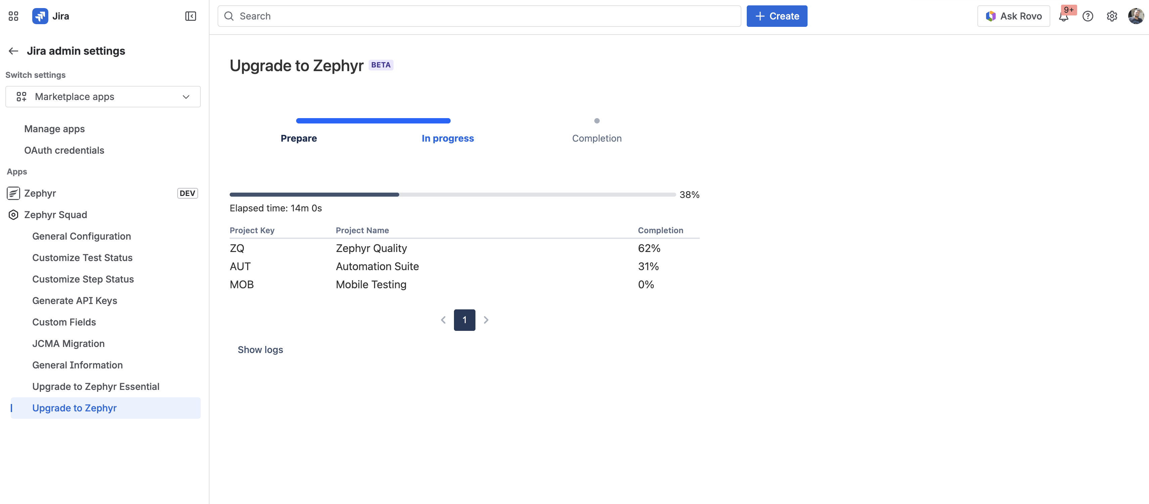This screenshot has height=504, width=1149.
Task: Select Generate API Keys menu item
Action: 75,301
